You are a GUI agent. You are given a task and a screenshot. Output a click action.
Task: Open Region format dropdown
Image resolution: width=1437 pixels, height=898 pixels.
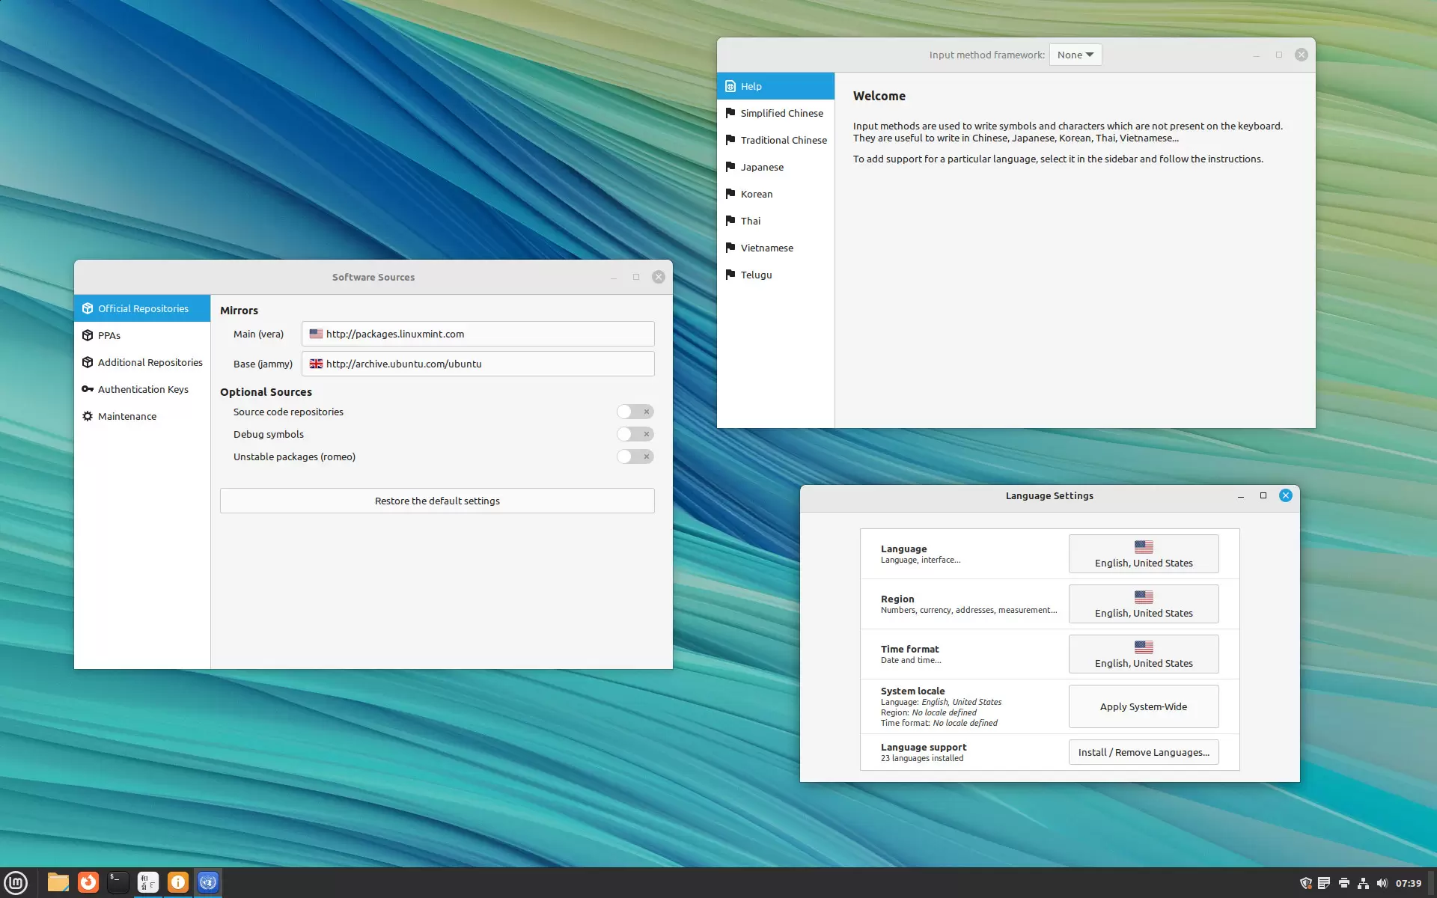(1143, 603)
